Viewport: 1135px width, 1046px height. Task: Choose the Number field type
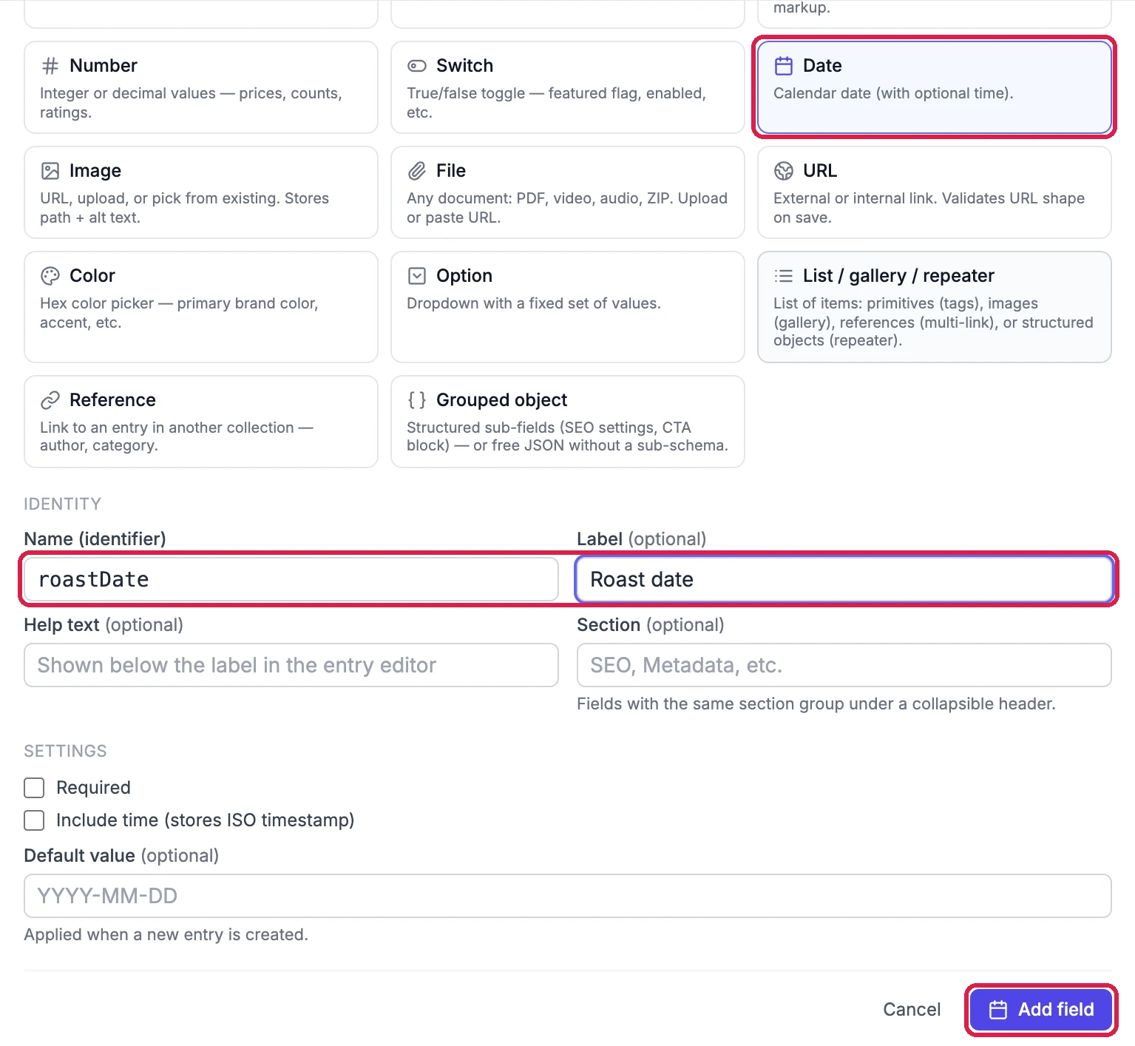pos(201,87)
